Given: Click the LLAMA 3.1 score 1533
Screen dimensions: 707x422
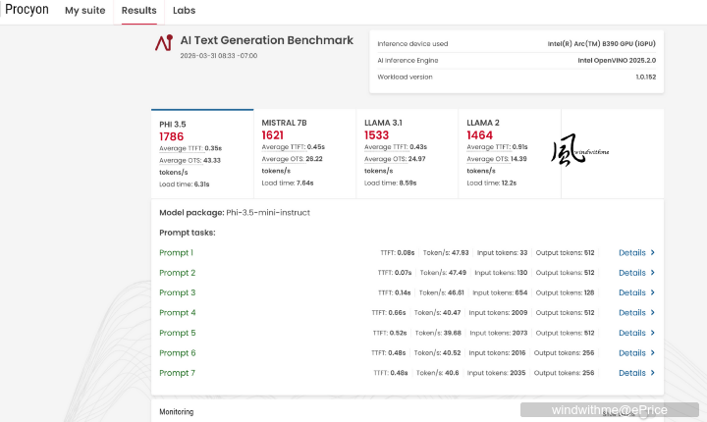Looking at the screenshot, I should (376, 135).
